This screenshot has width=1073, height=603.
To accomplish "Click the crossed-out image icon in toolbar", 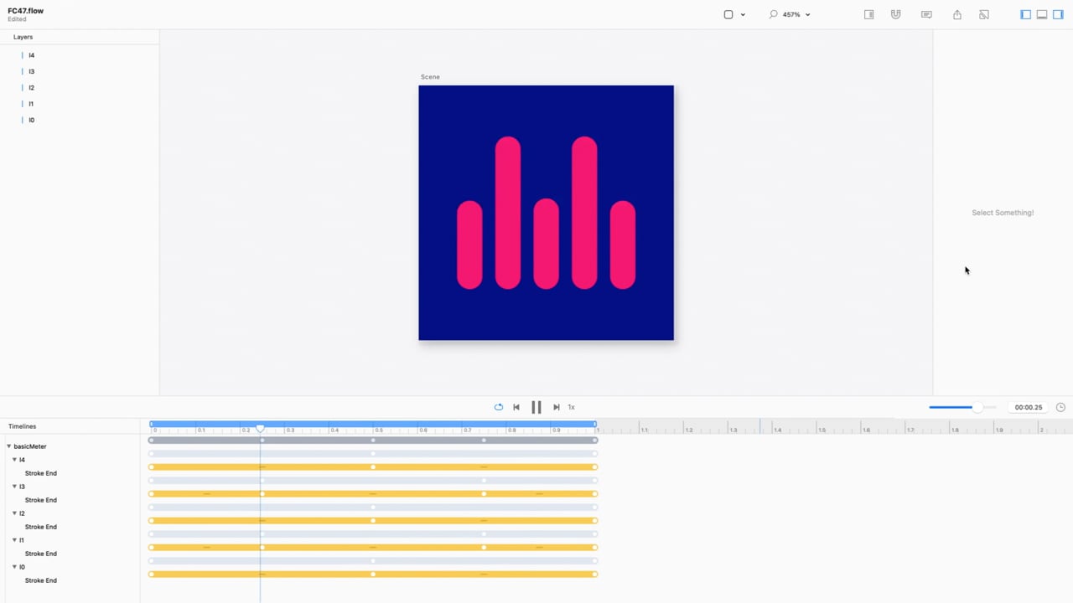I will (x=984, y=14).
